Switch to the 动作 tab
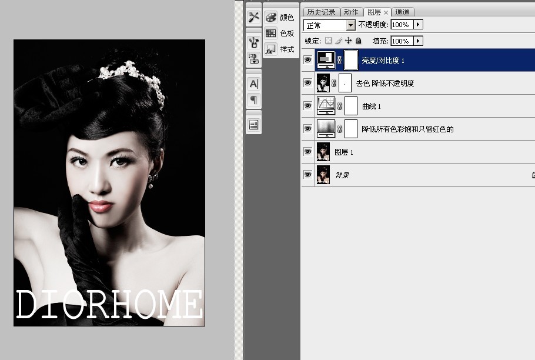This screenshot has width=535, height=360. (x=351, y=12)
